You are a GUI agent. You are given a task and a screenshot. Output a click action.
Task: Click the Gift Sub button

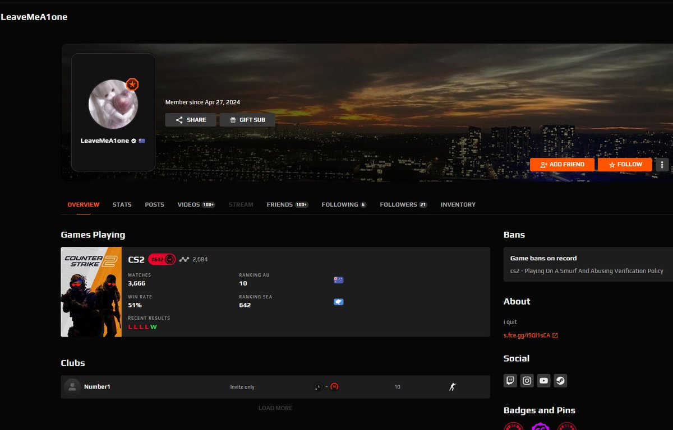point(247,120)
